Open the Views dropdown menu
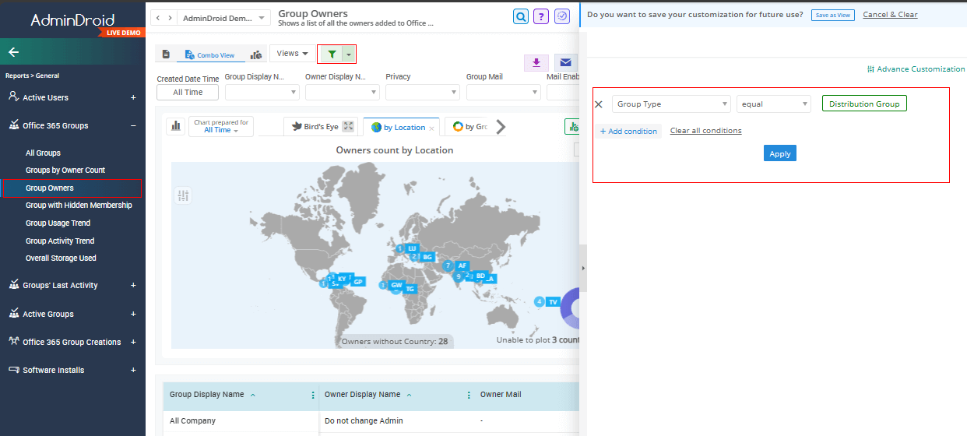The height and width of the screenshot is (436, 967). tap(292, 54)
